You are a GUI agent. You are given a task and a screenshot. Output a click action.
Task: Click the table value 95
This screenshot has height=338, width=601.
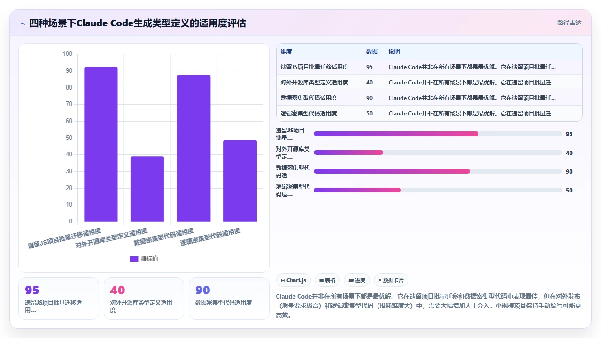(x=370, y=67)
